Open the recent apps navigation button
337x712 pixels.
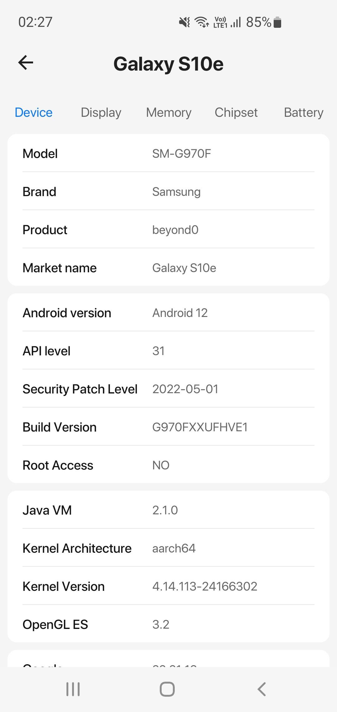coord(73,689)
